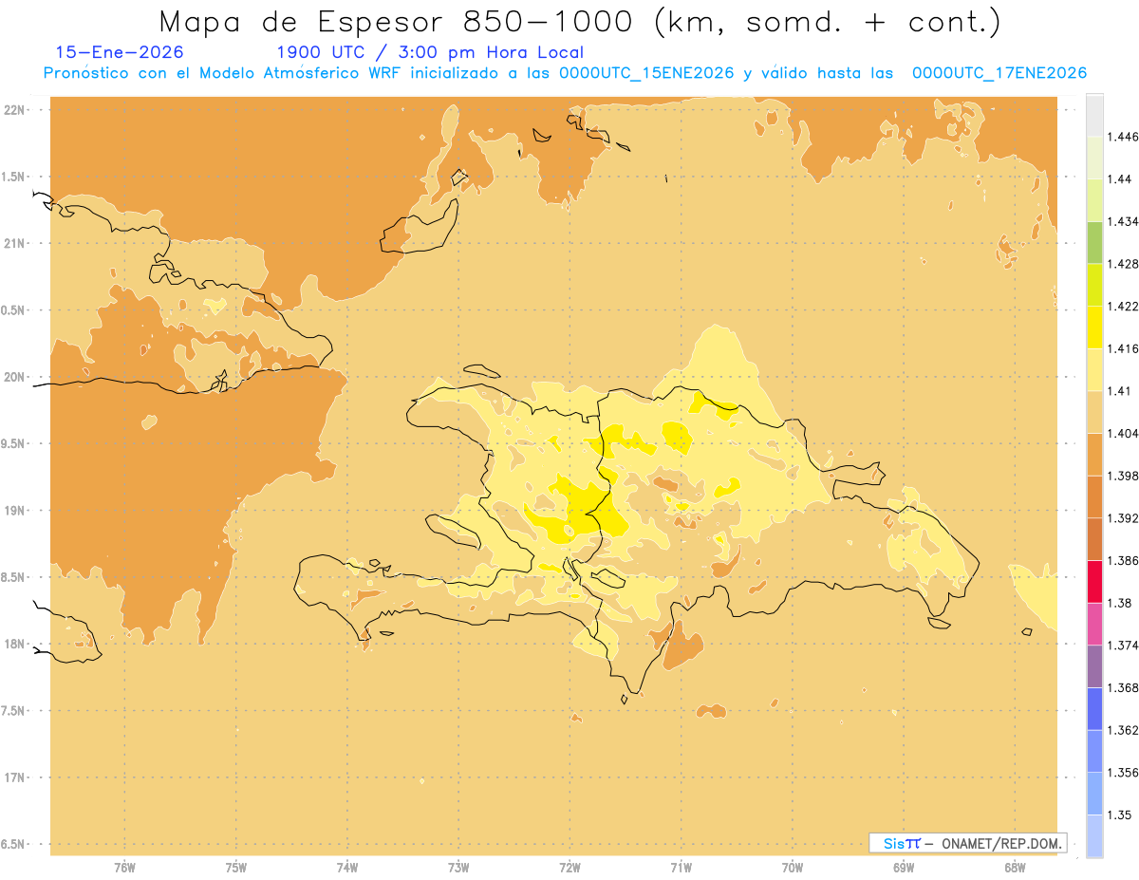This screenshot has width=1139, height=880.
Task: Click the latitude label '21N'
Action: 15,243
